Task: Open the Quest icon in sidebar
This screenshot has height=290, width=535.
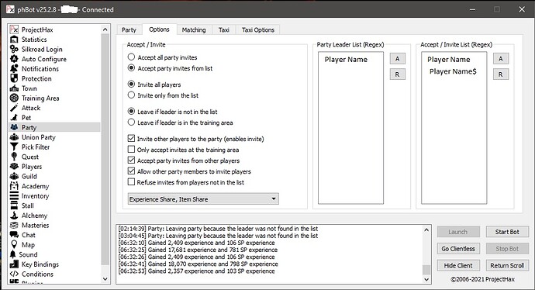Action: coord(14,157)
